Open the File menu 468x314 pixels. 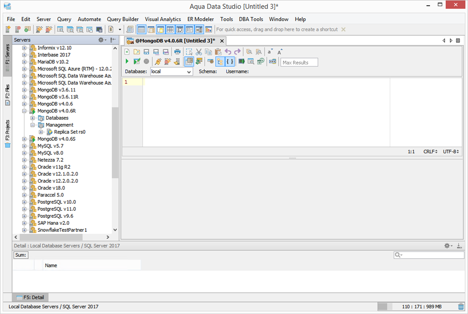pyautogui.click(x=11, y=19)
